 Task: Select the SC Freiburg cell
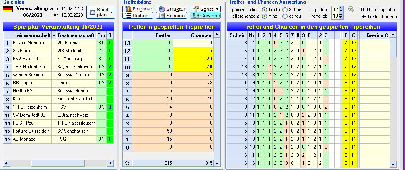click(x=32, y=51)
